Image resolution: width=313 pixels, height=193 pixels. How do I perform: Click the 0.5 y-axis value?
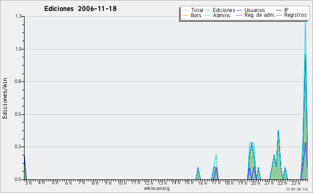[18, 114]
